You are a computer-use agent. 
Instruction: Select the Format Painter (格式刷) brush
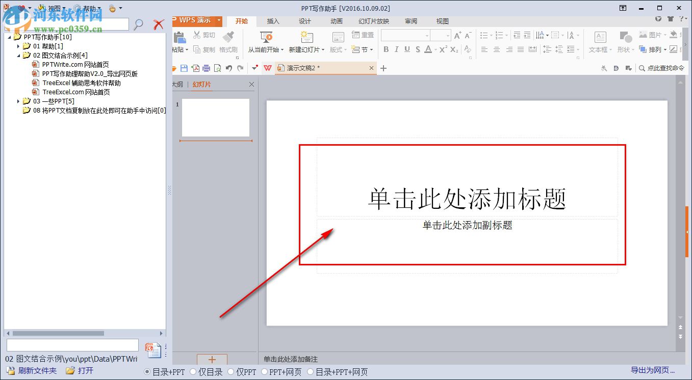click(228, 37)
